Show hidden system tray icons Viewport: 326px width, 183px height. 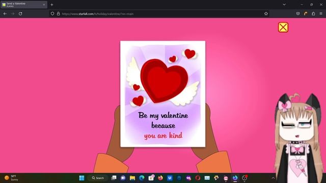[273, 178]
